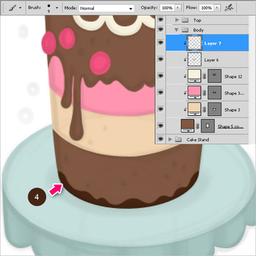Select the vector mask of peach Shape 3
Viewport: 256px width, 256px height.
tap(214, 109)
